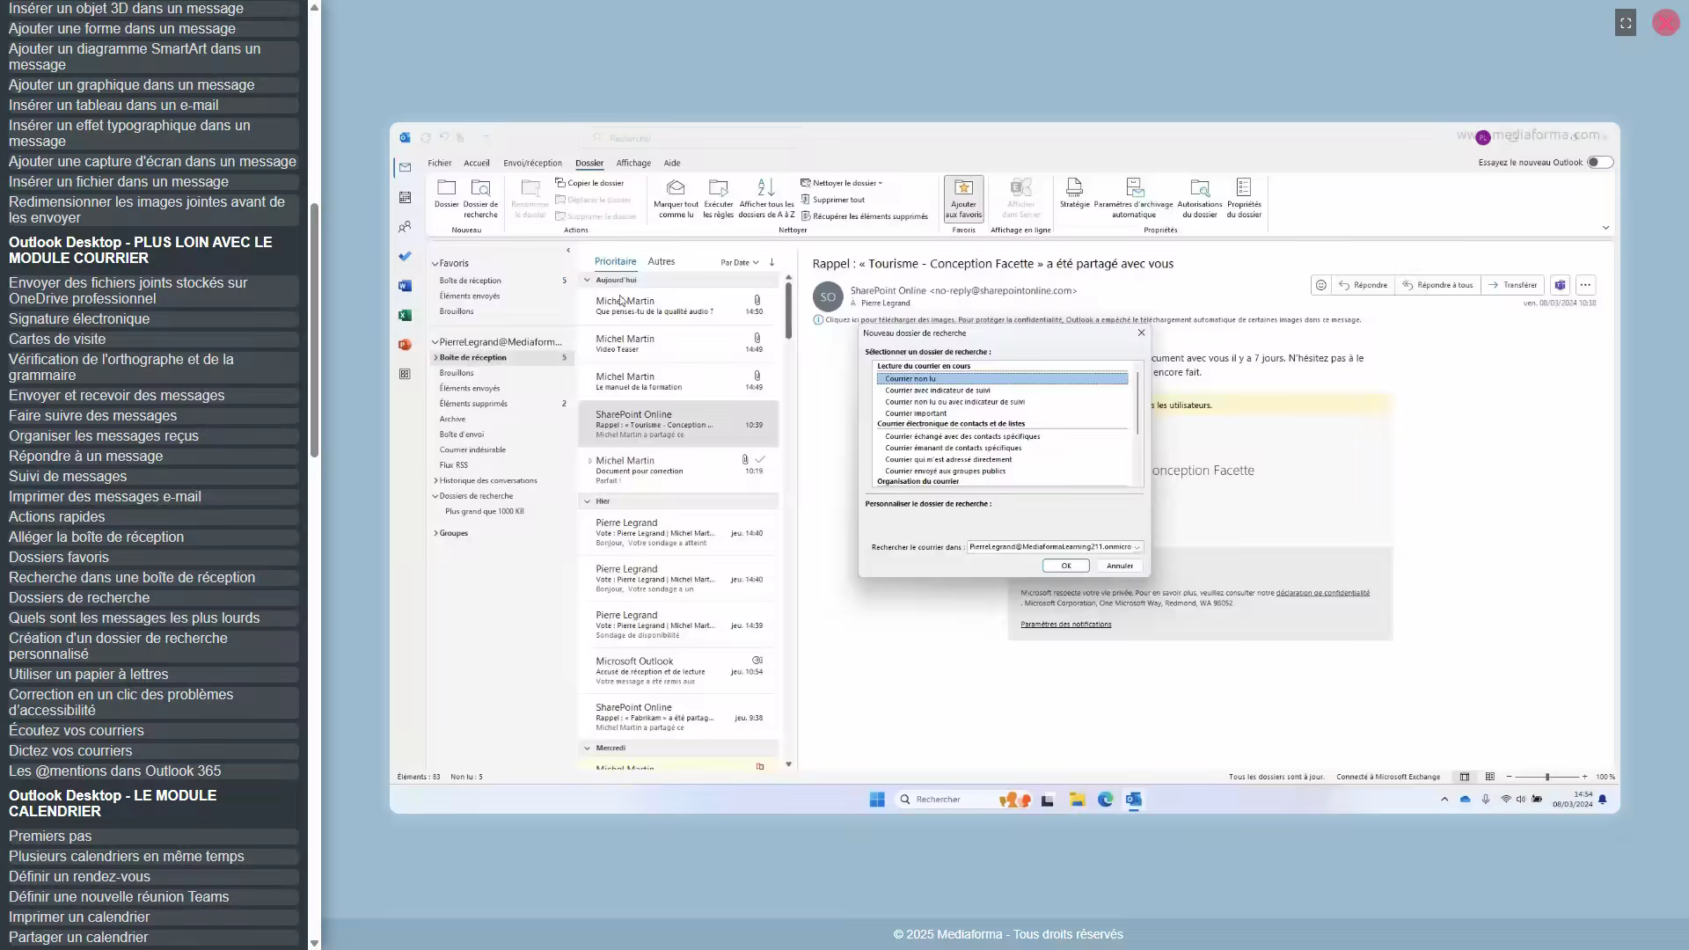Screen dimensions: 1689x950
Task: Click Afficher tous les dossiers de A à Z
Action: [x=766, y=199]
